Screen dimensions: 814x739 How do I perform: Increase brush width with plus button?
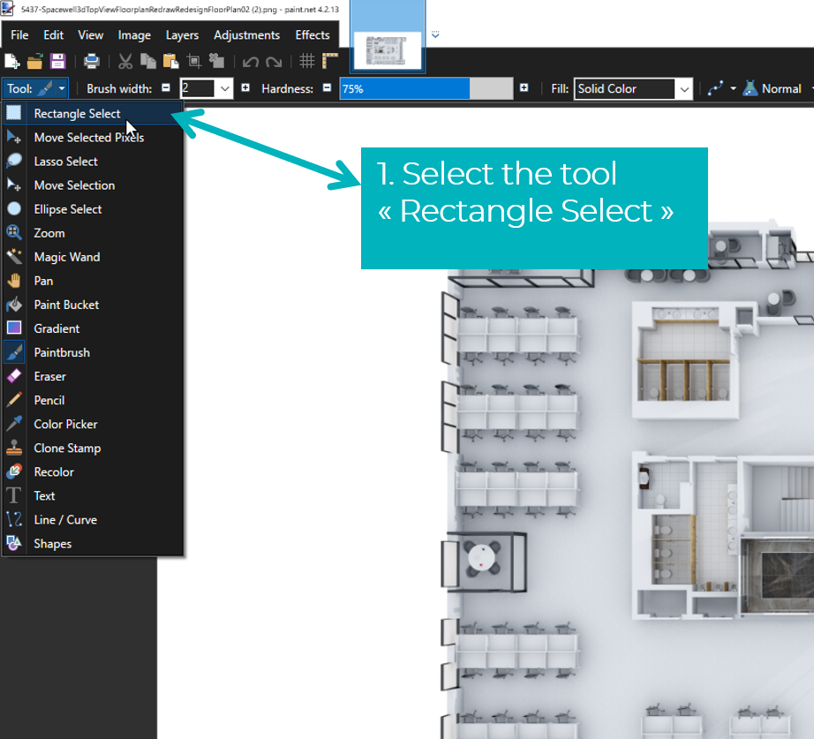[x=245, y=87]
